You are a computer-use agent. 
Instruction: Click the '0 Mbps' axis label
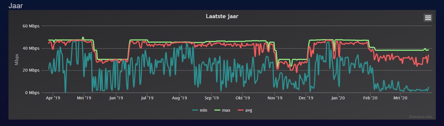(32, 93)
